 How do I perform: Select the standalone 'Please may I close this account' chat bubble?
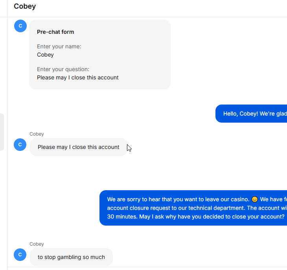[x=79, y=147]
